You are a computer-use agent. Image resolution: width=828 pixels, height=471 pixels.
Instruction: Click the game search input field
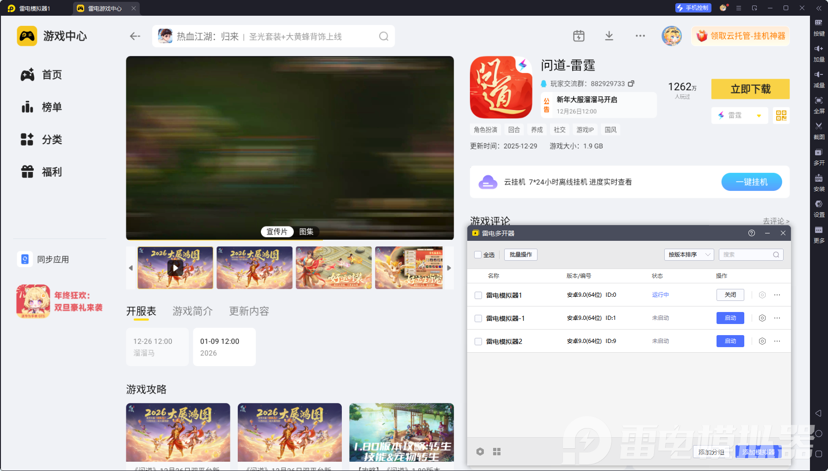[273, 37]
